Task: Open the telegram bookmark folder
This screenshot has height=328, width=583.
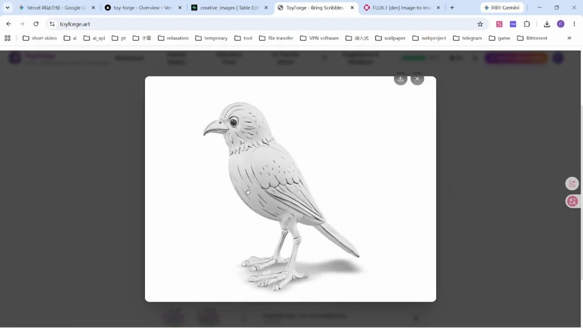Action: pos(467,38)
